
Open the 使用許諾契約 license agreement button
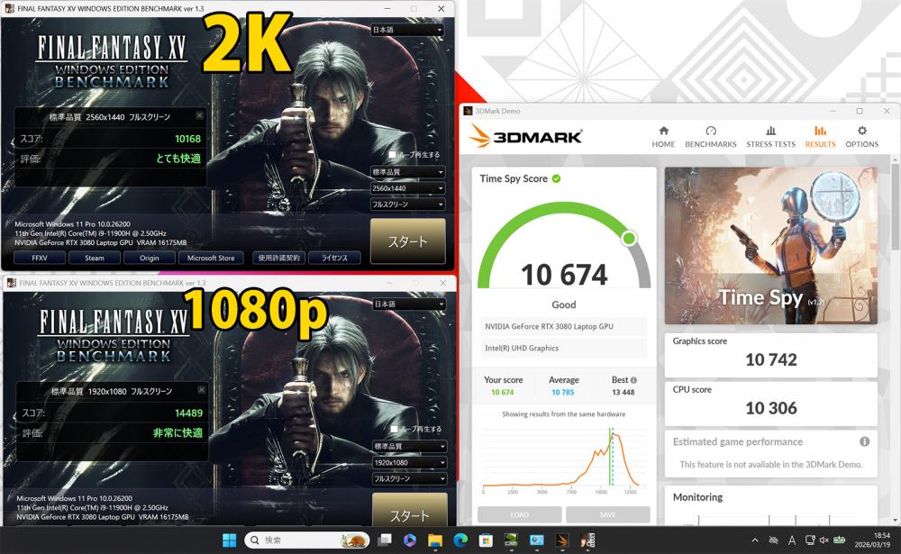(x=278, y=258)
